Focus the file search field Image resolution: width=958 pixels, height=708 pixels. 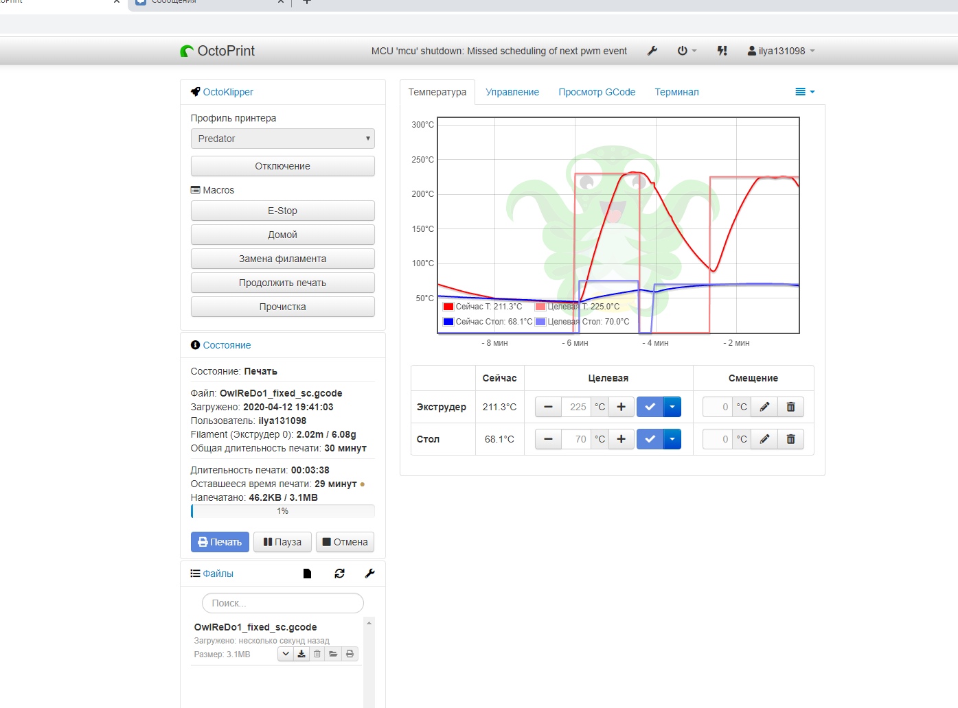282,603
